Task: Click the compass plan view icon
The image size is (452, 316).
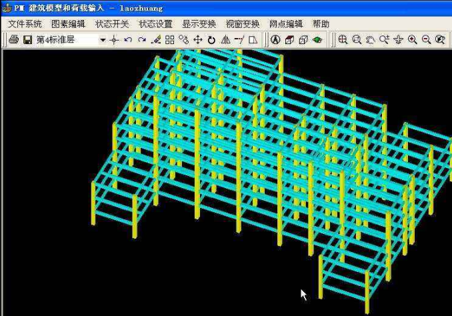Action: tap(275, 39)
